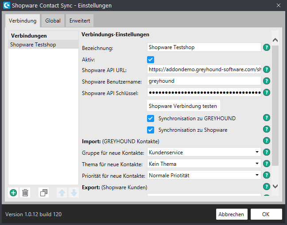
Task: Open help for Priorität für neue Kontakte
Action: (267, 175)
